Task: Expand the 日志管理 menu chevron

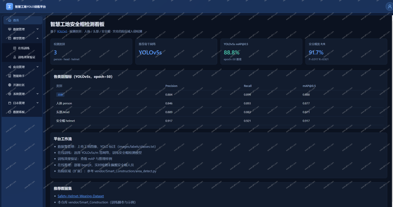Action: [x=37, y=103]
